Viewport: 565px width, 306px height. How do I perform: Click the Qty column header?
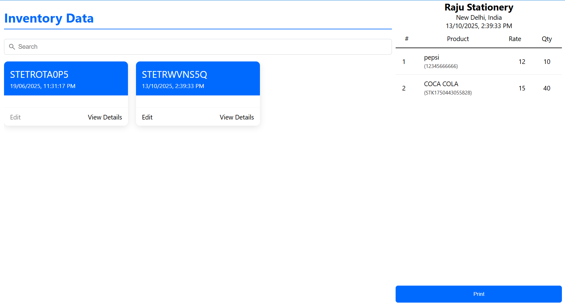546,39
